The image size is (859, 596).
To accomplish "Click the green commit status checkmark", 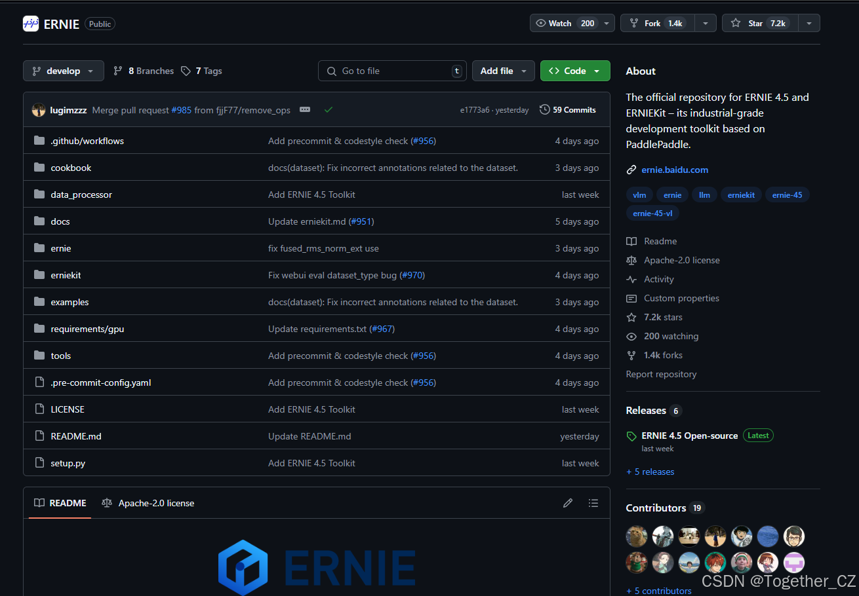I will 329,109.
